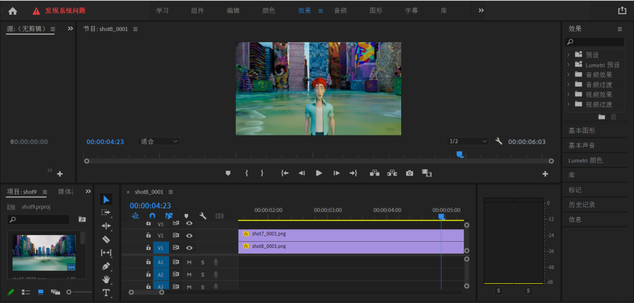634x303 pixels.
Task: Click the export share icon
Action: [x=622, y=11]
